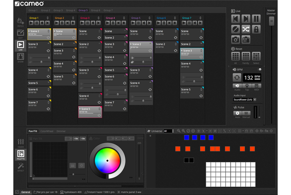Click the expand icon left of General tab

pyautogui.click(x=17, y=192)
